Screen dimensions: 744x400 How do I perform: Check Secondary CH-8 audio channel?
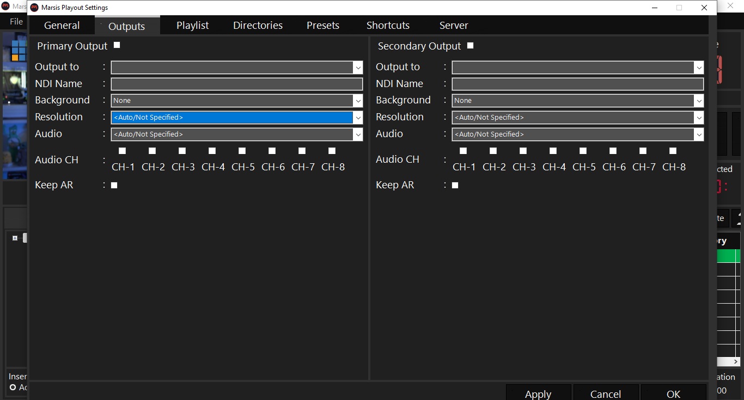click(x=673, y=151)
